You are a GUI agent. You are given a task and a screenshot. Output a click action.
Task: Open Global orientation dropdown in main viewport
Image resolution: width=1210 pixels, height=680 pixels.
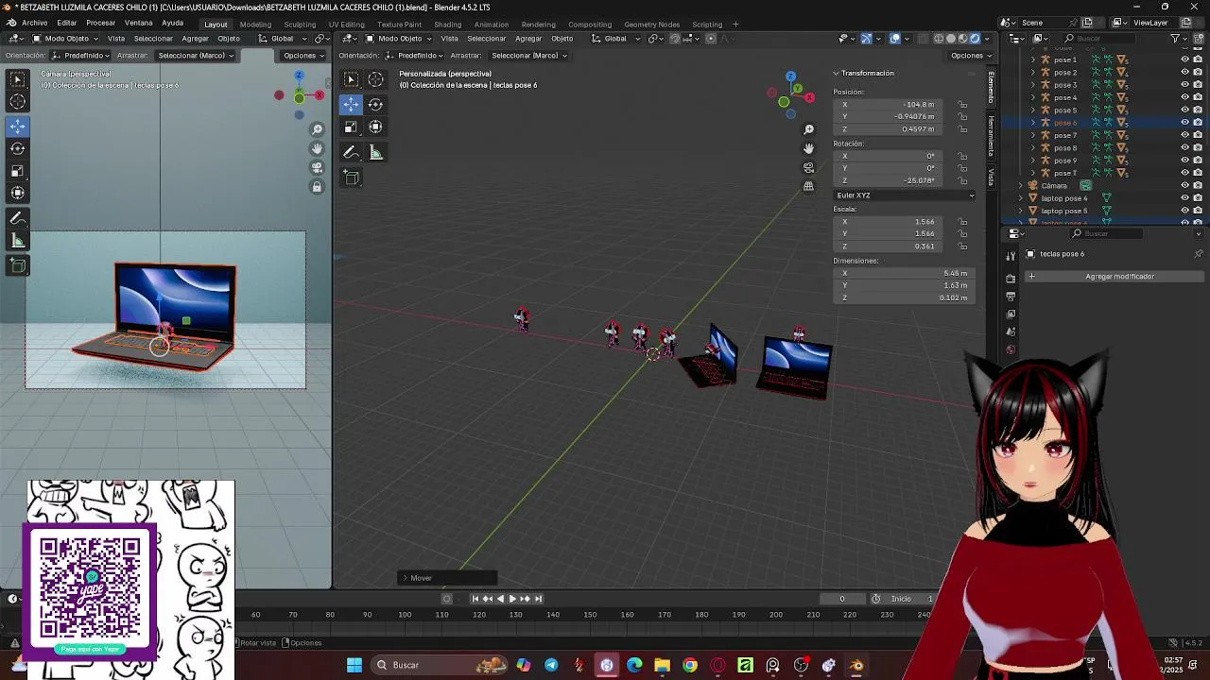614,39
